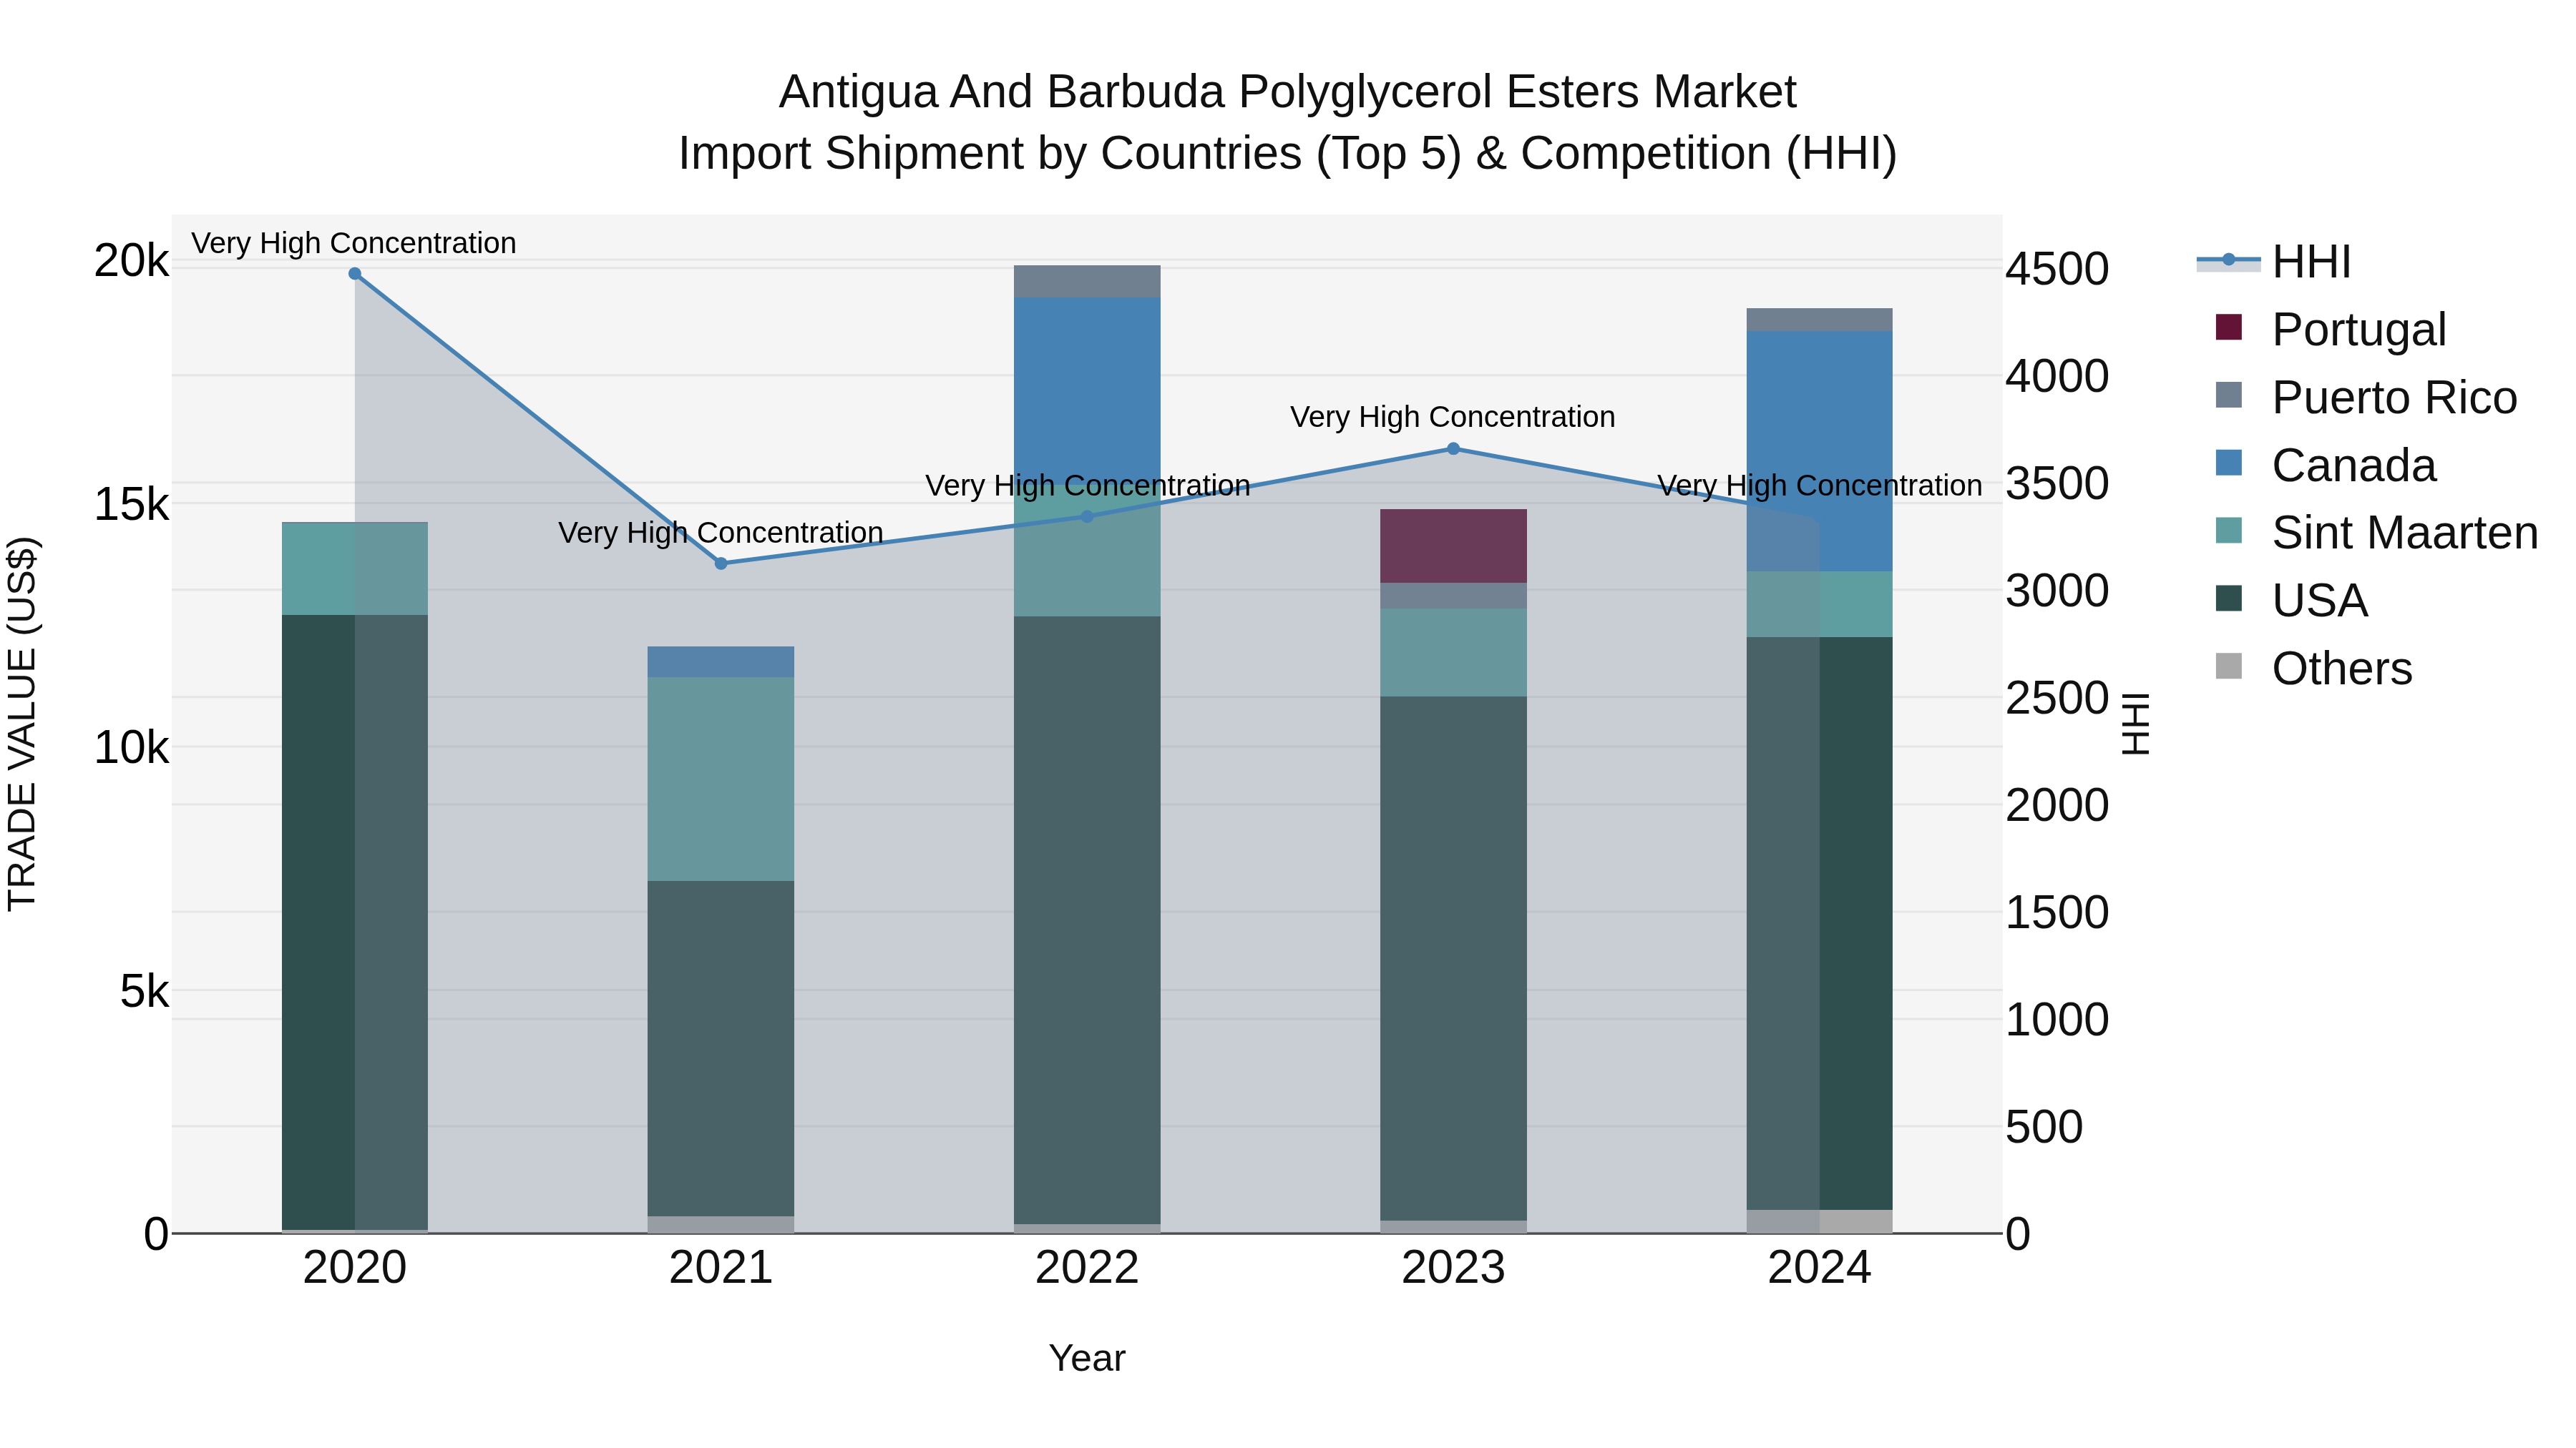Click the Year axis title
This screenshot has height=1448, width=2576.
coord(1087,1358)
